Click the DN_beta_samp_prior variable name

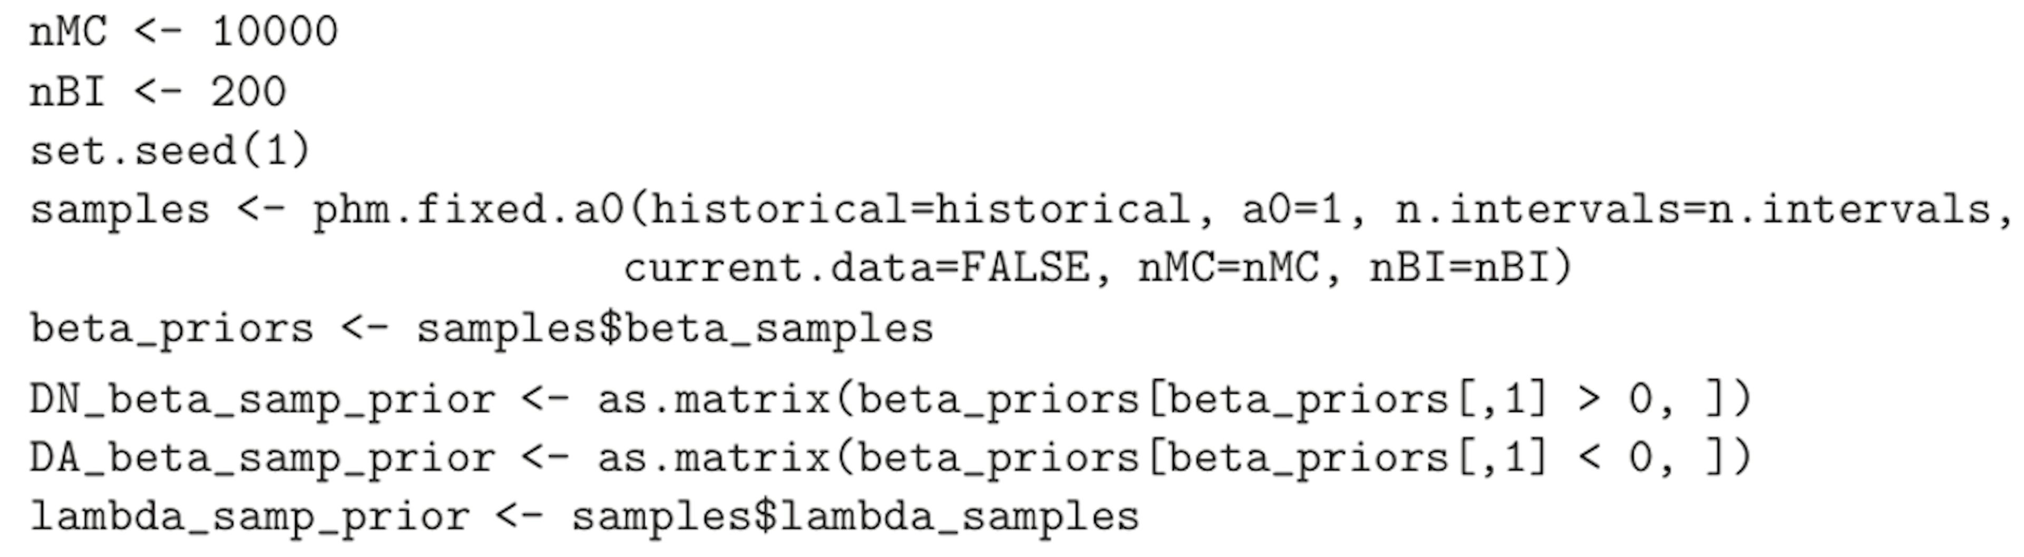(x=262, y=399)
